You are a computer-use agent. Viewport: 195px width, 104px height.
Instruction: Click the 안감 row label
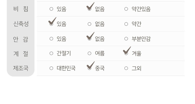[21, 39]
